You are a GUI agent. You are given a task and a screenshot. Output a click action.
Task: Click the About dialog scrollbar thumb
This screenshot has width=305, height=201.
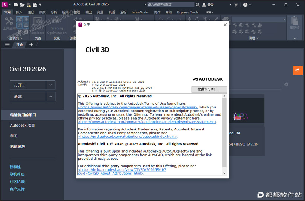point(224,133)
